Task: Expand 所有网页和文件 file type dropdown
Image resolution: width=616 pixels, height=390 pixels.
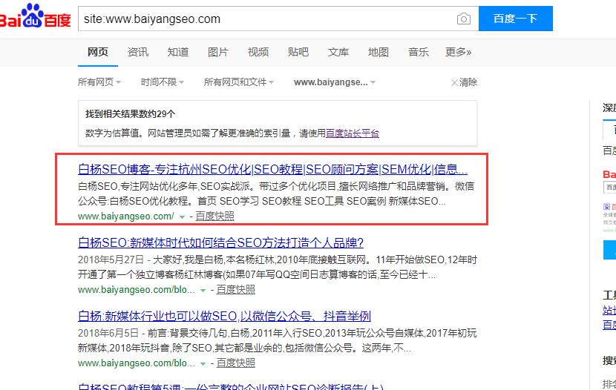Action: (x=238, y=82)
